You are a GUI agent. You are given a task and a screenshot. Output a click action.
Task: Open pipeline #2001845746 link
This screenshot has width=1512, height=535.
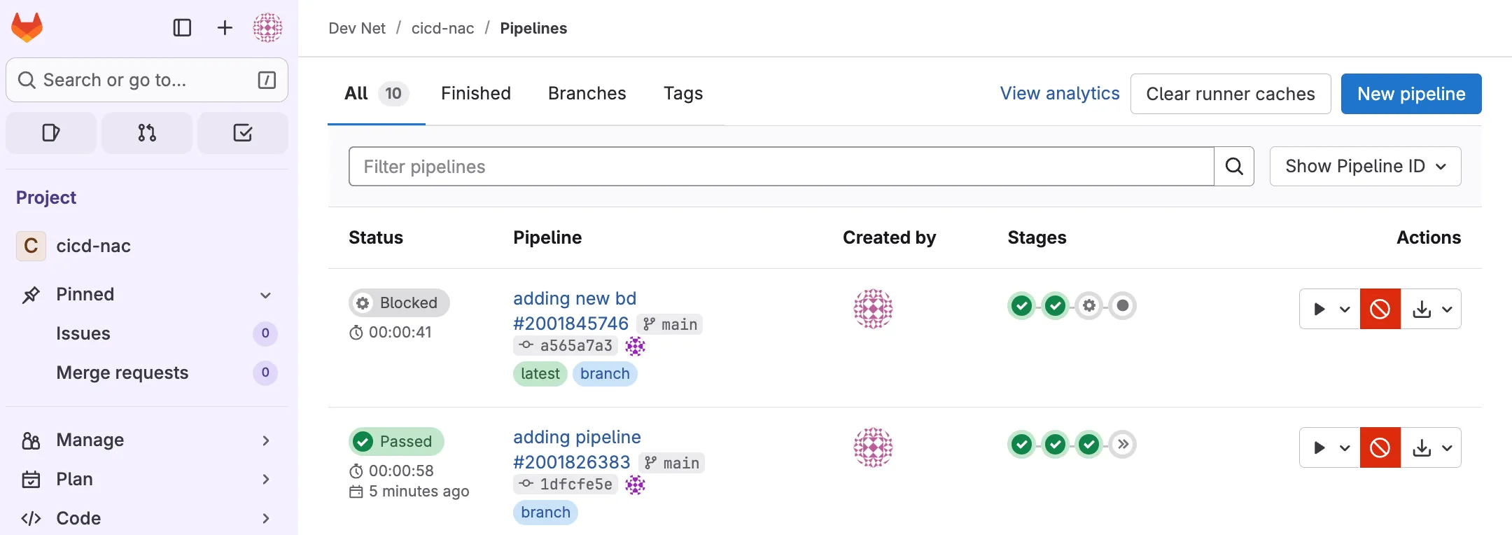pyautogui.click(x=570, y=324)
